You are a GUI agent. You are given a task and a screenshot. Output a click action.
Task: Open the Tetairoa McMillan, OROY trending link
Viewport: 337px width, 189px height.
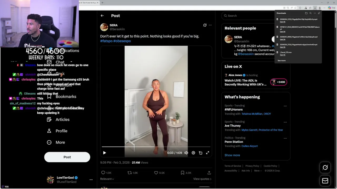[256, 114]
